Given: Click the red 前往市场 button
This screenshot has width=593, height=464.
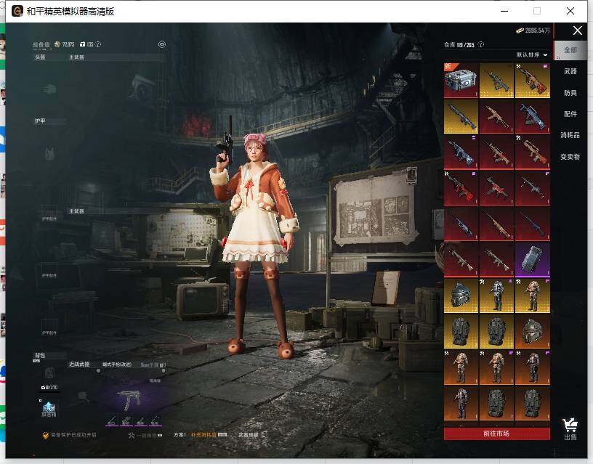Looking at the screenshot, I should pyautogui.click(x=496, y=434).
